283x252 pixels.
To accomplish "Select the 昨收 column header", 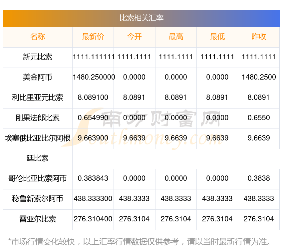I will [259, 37].
